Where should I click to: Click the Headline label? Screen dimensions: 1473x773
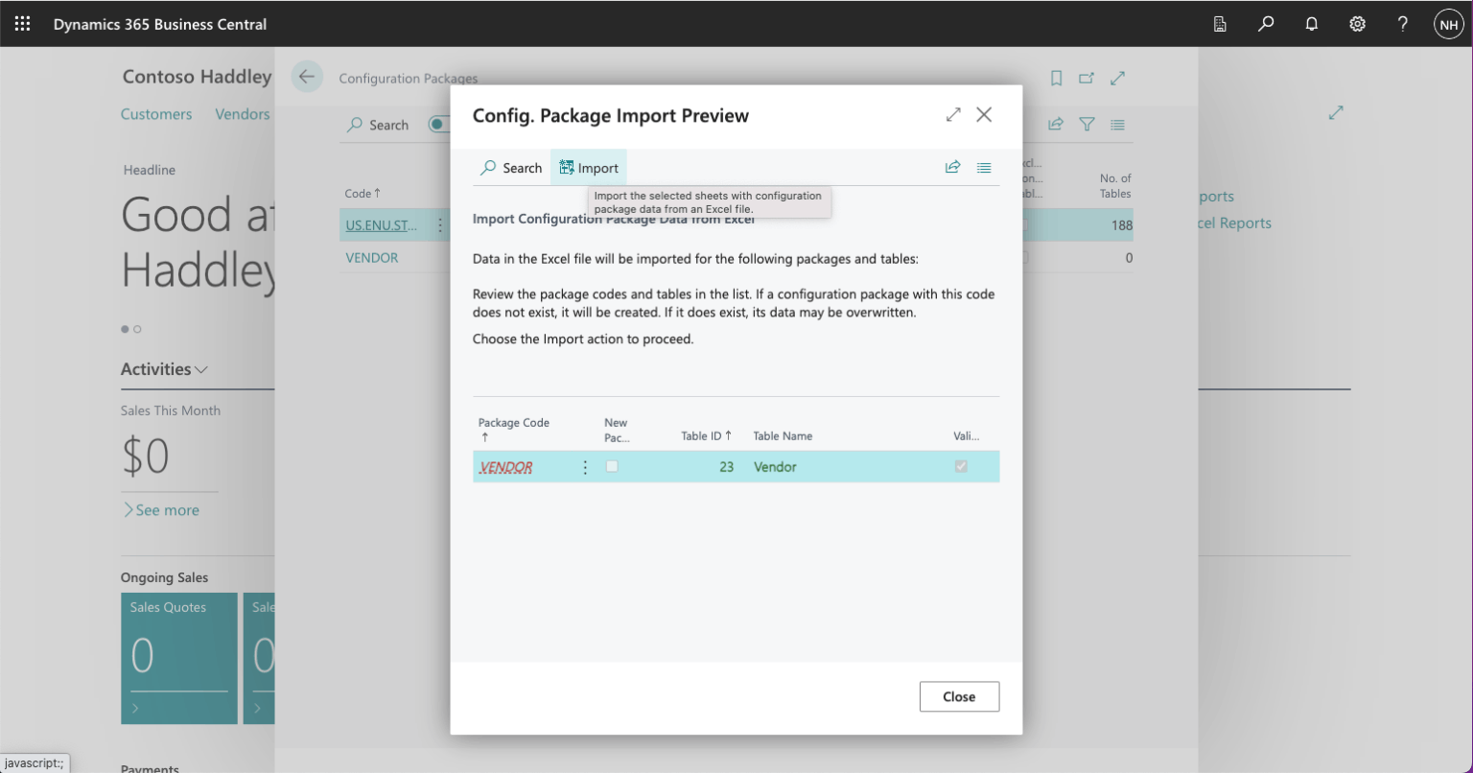click(x=150, y=170)
